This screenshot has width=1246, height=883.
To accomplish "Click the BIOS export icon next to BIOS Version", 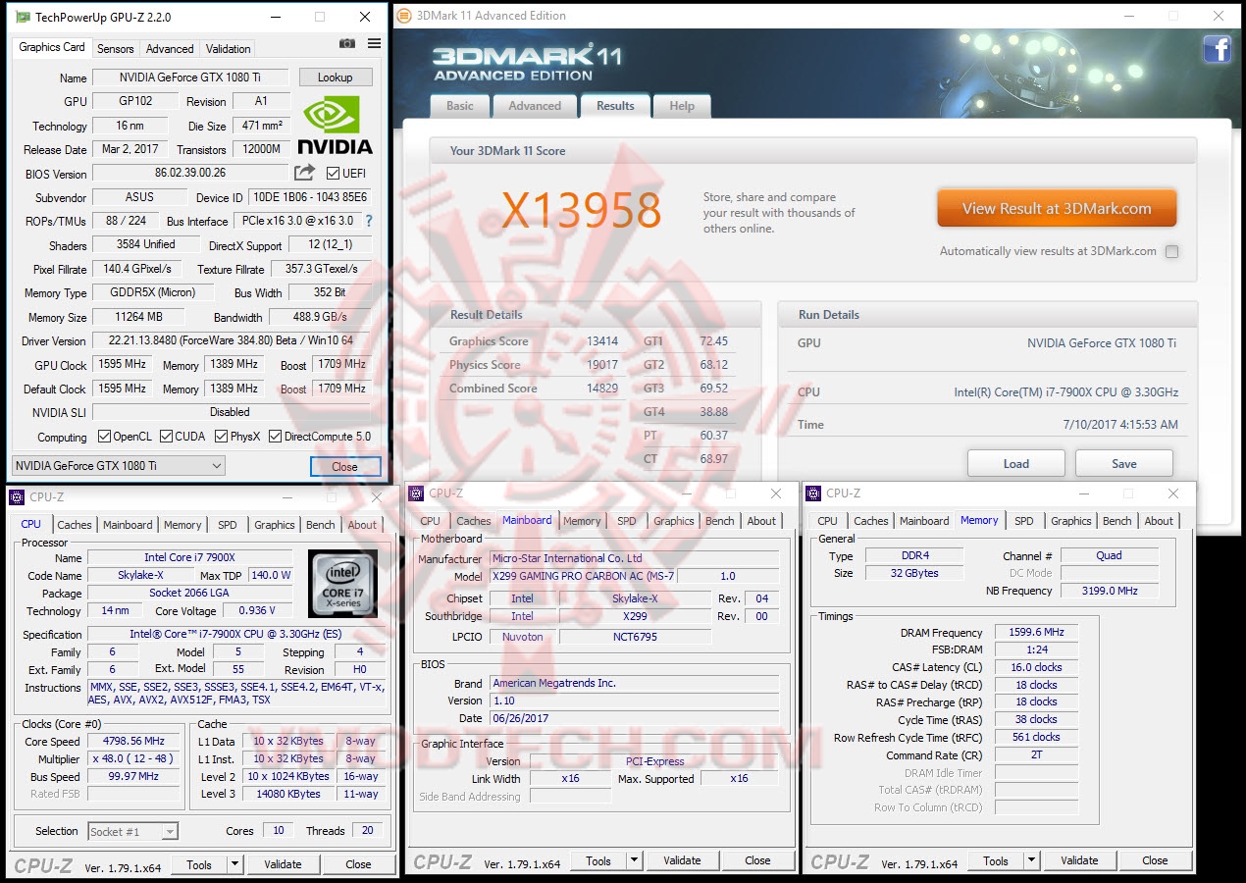I will tap(305, 174).
